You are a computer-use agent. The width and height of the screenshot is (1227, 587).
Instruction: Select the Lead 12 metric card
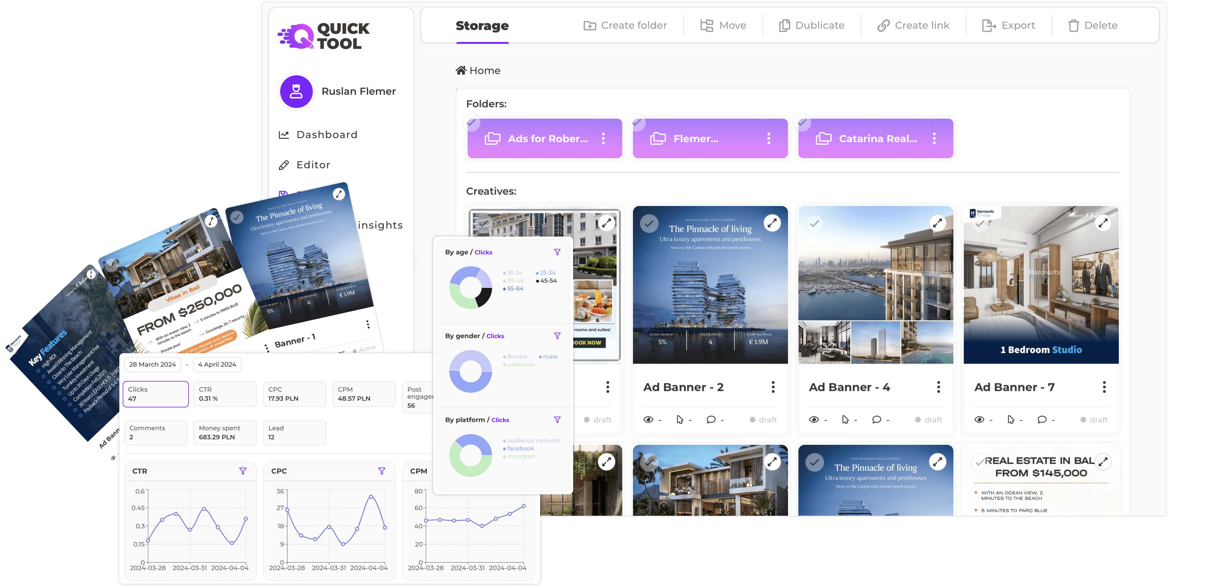(x=294, y=433)
